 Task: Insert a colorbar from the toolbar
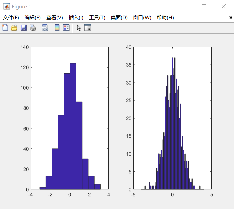point(57,28)
